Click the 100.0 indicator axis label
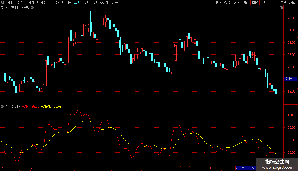 coord(291,115)
